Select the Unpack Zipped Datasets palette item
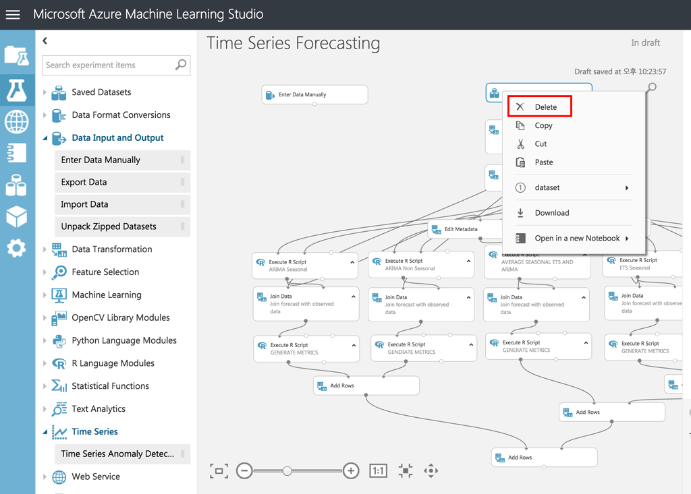Image resolution: width=691 pixels, height=494 pixels. tap(123, 226)
